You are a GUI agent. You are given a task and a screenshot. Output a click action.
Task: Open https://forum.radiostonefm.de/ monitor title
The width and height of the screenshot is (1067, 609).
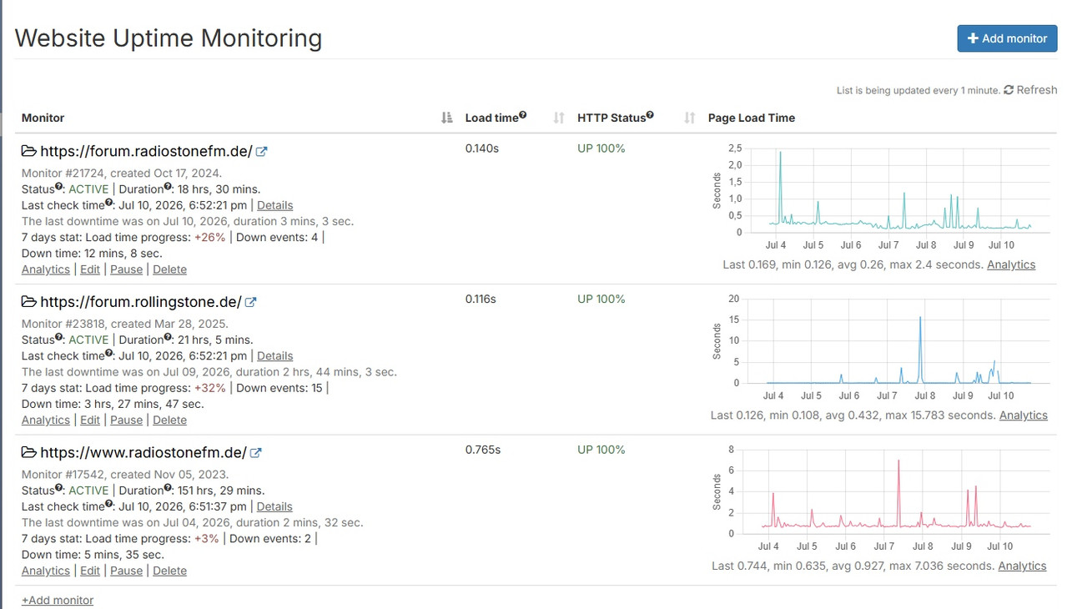[x=146, y=151]
